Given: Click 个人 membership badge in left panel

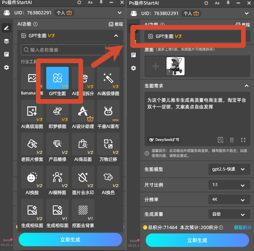Looking at the screenshot, I should (64, 13).
